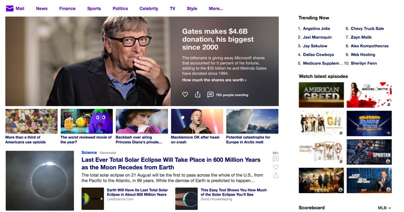Go to the Sports section
This screenshot has width=404, height=212.
point(94,9)
